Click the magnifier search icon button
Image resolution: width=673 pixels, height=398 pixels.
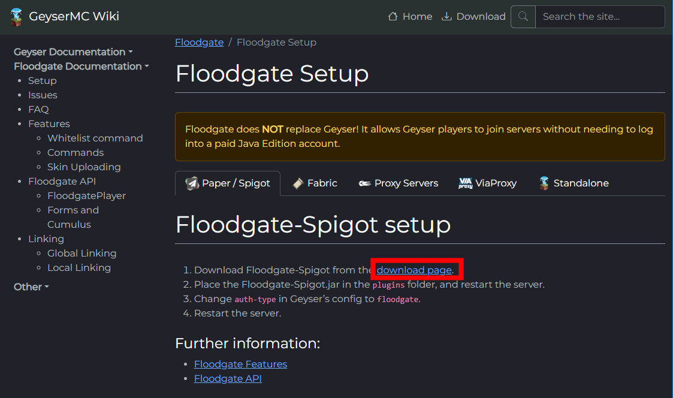pos(523,17)
